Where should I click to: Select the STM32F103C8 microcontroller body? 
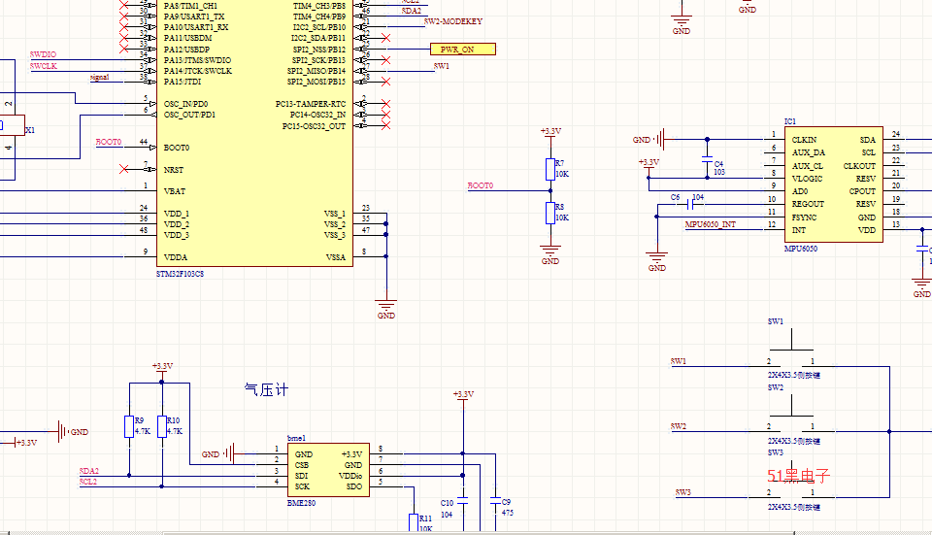click(x=254, y=133)
